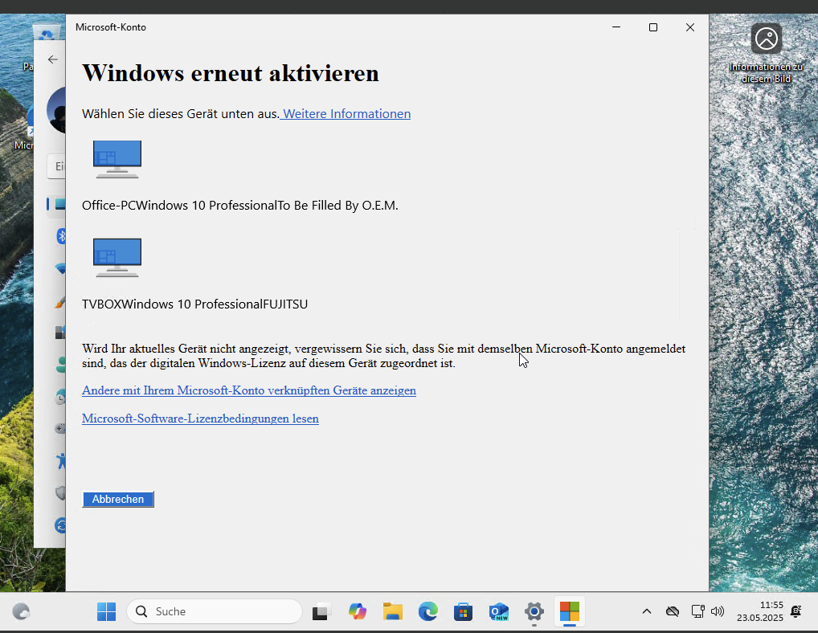Click the TVBOX Windows 10 Professional FUJITSU text
Viewport: 818px width, 633px height.
[194, 304]
